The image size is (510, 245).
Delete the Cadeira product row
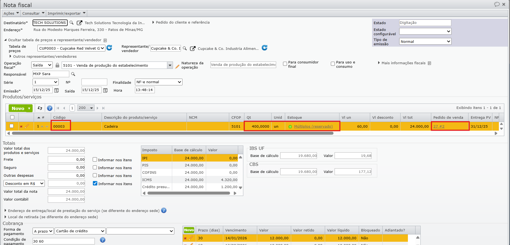21,126
